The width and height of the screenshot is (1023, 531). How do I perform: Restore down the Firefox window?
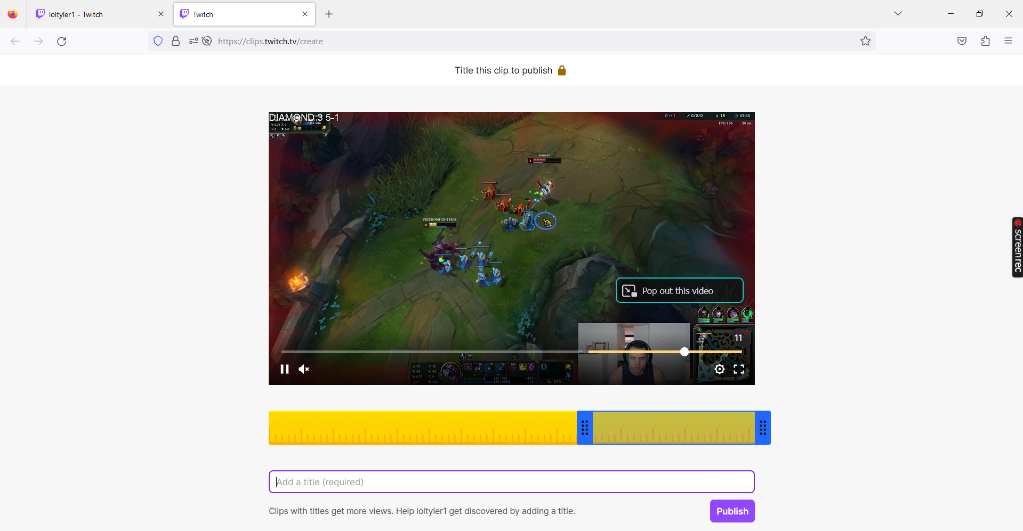pos(980,14)
